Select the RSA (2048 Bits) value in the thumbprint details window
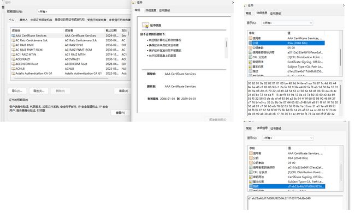This screenshot has height=213, width=355. (298, 158)
